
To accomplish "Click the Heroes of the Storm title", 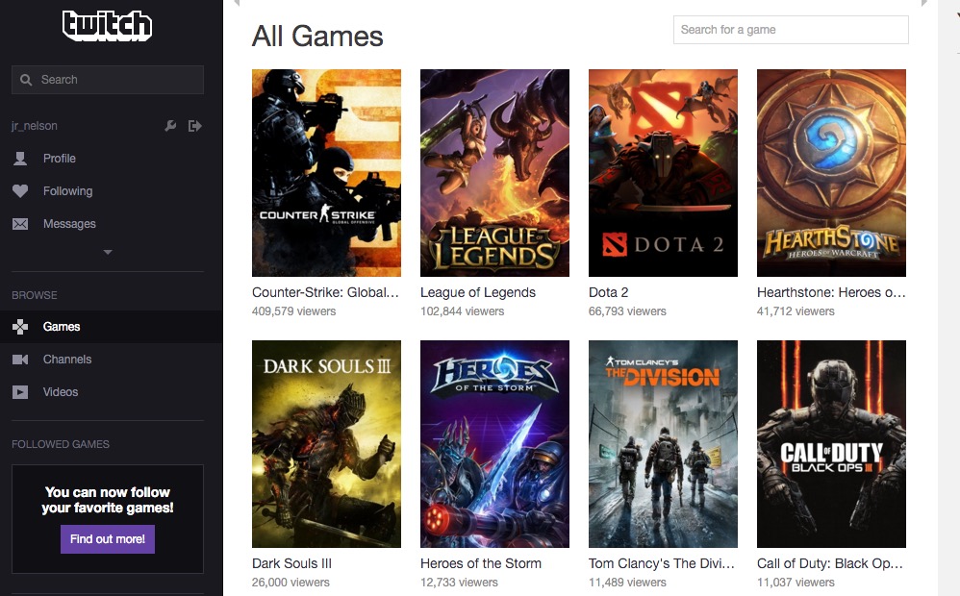I will [481, 563].
